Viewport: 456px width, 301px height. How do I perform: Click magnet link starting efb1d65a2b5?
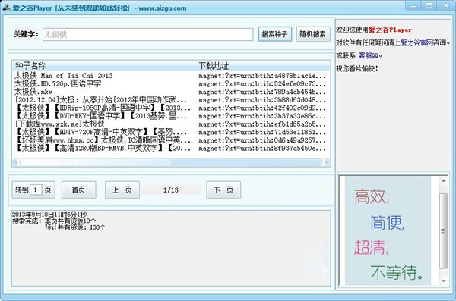tap(262, 124)
